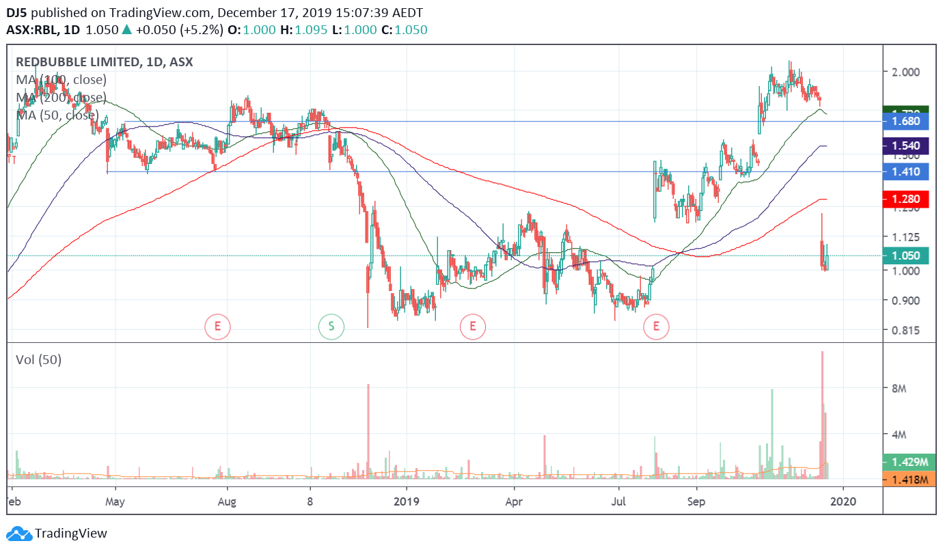Click the MA (200, close) indicator legend

[61, 97]
